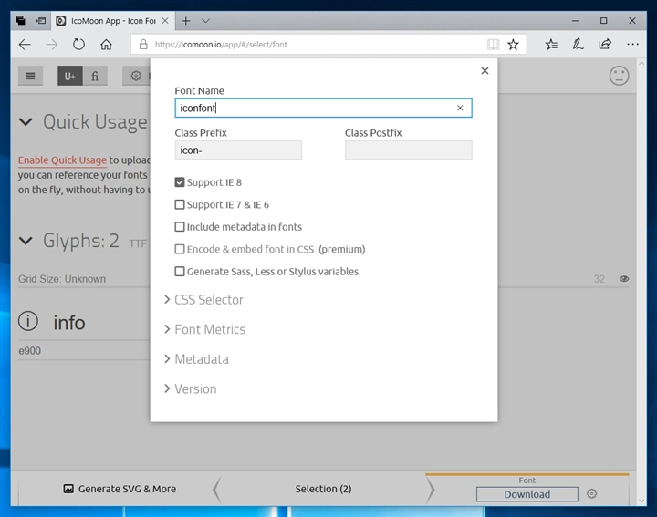
Task: Expand the Metadata section
Action: pyautogui.click(x=197, y=359)
